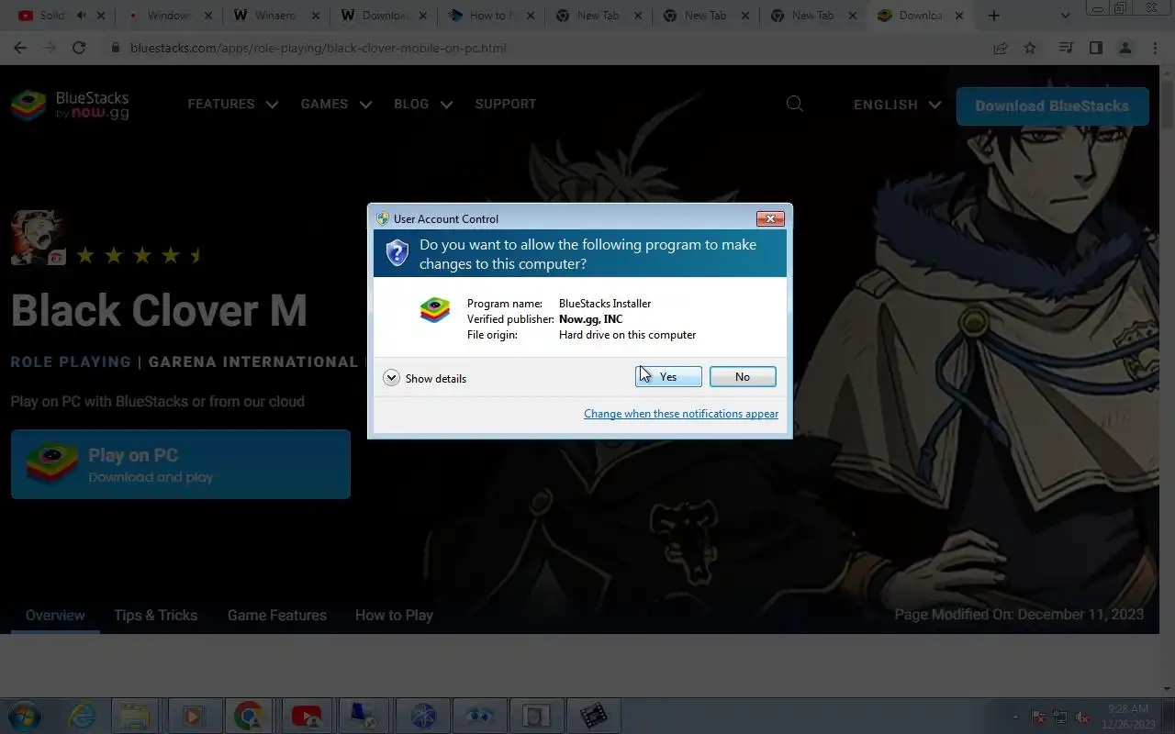
Task: Click 'Hard drive on this computer' text
Action: point(627,335)
